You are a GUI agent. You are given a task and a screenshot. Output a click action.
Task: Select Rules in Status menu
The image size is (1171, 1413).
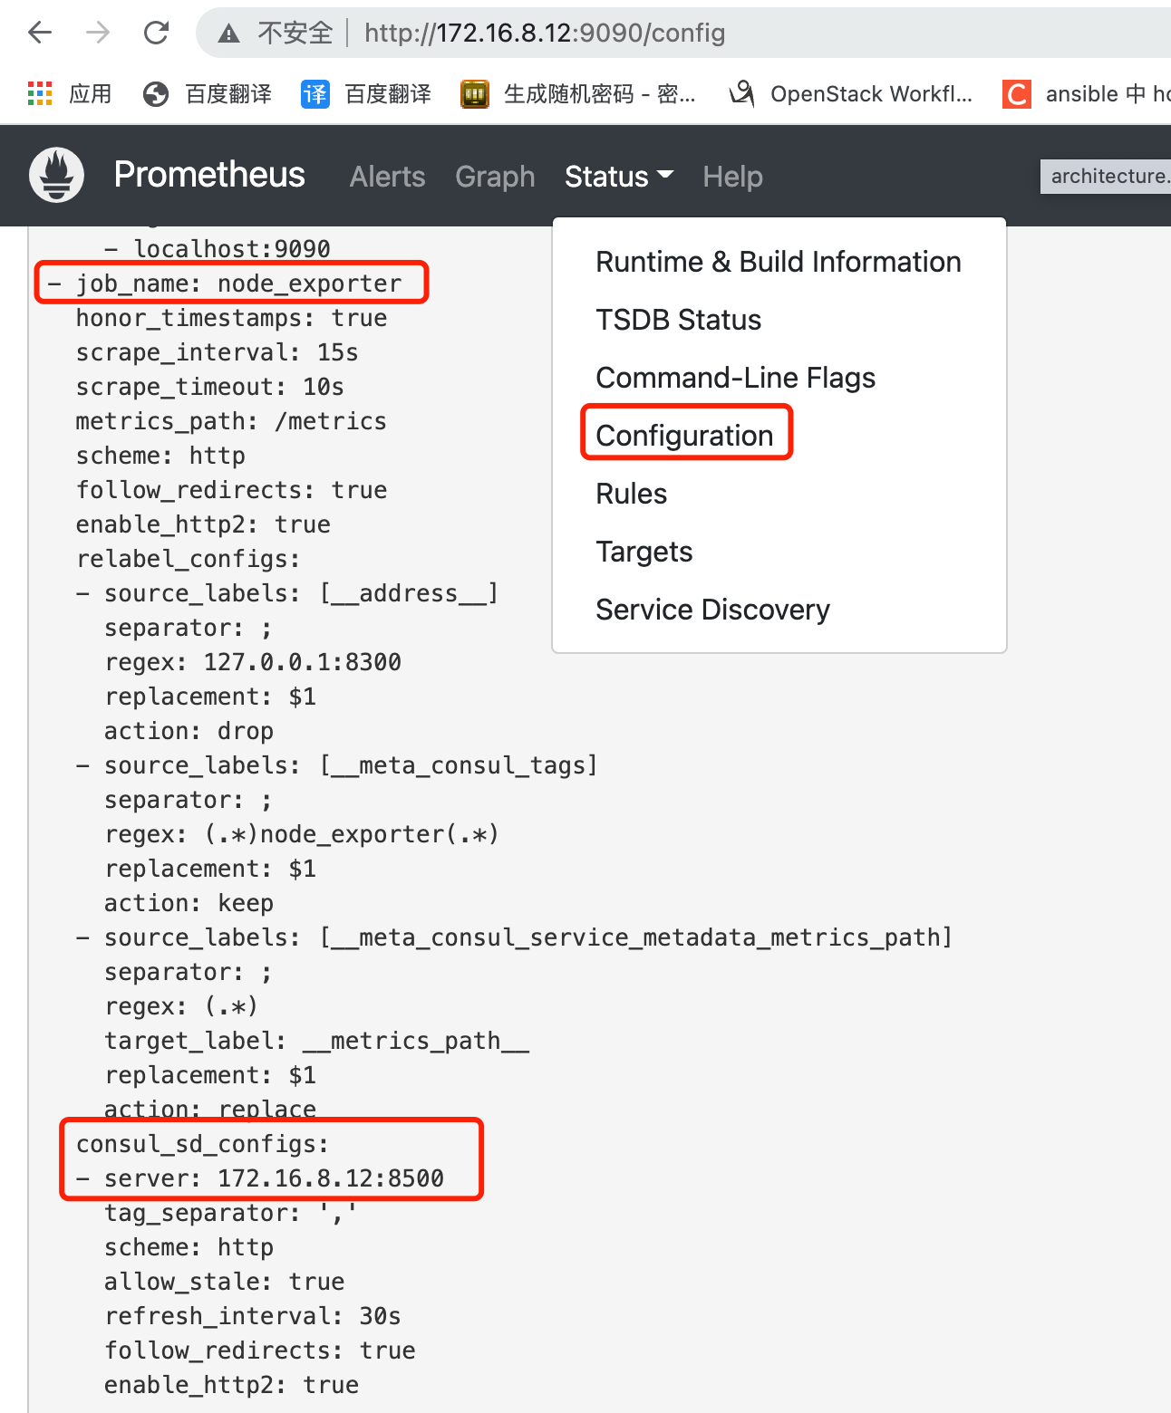tap(779, 494)
